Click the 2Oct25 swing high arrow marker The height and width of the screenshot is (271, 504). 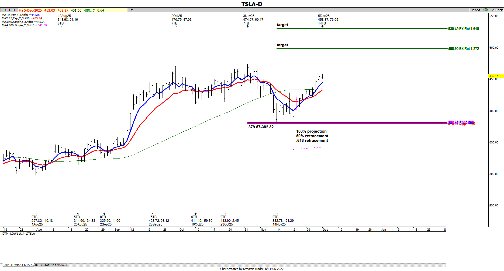tap(176, 26)
